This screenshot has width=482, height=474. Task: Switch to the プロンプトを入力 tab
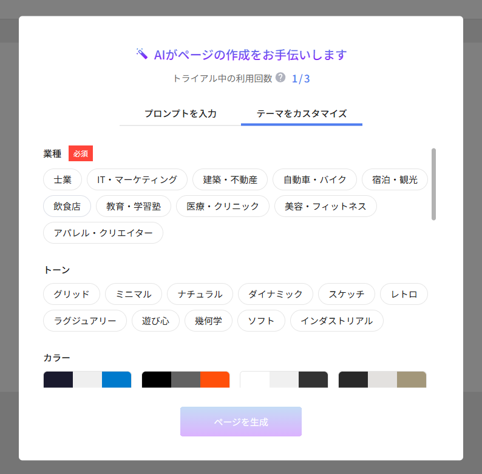pyautogui.click(x=180, y=113)
